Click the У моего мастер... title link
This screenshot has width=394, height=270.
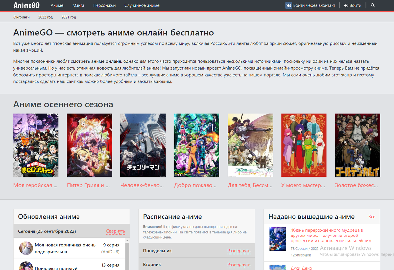(303, 185)
